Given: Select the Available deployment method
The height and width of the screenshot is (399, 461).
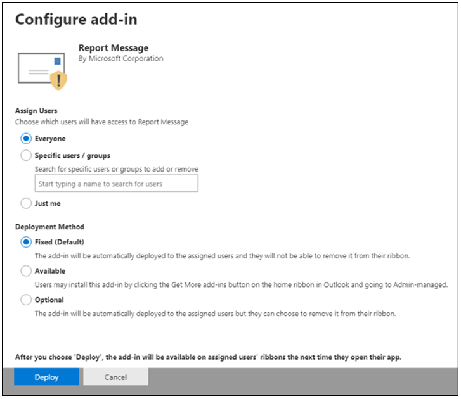Looking at the screenshot, I should pyautogui.click(x=26, y=271).
